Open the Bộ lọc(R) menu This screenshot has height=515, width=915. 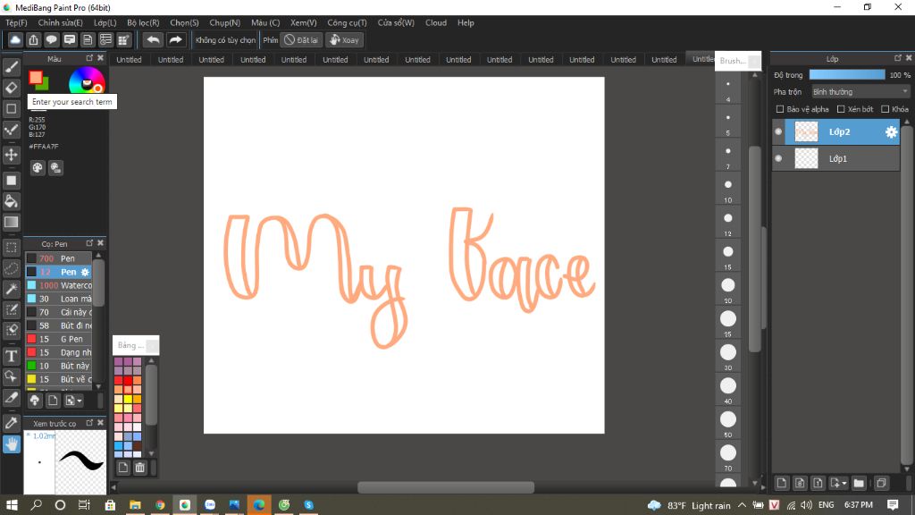coord(143,22)
